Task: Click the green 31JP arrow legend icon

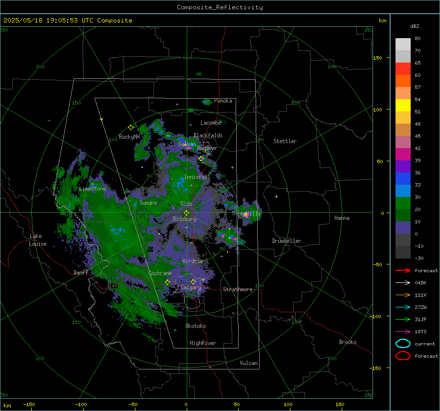Action: (403, 319)
